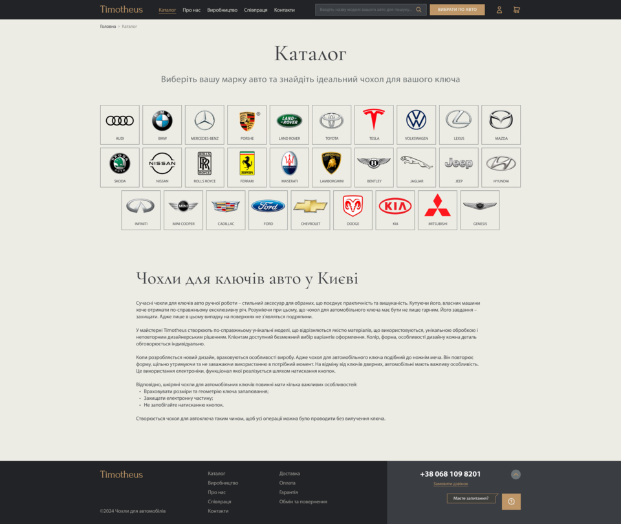Select the Ferrari logo tile
The width and height of the screenshot is (621, 524).
pos(247,168)
